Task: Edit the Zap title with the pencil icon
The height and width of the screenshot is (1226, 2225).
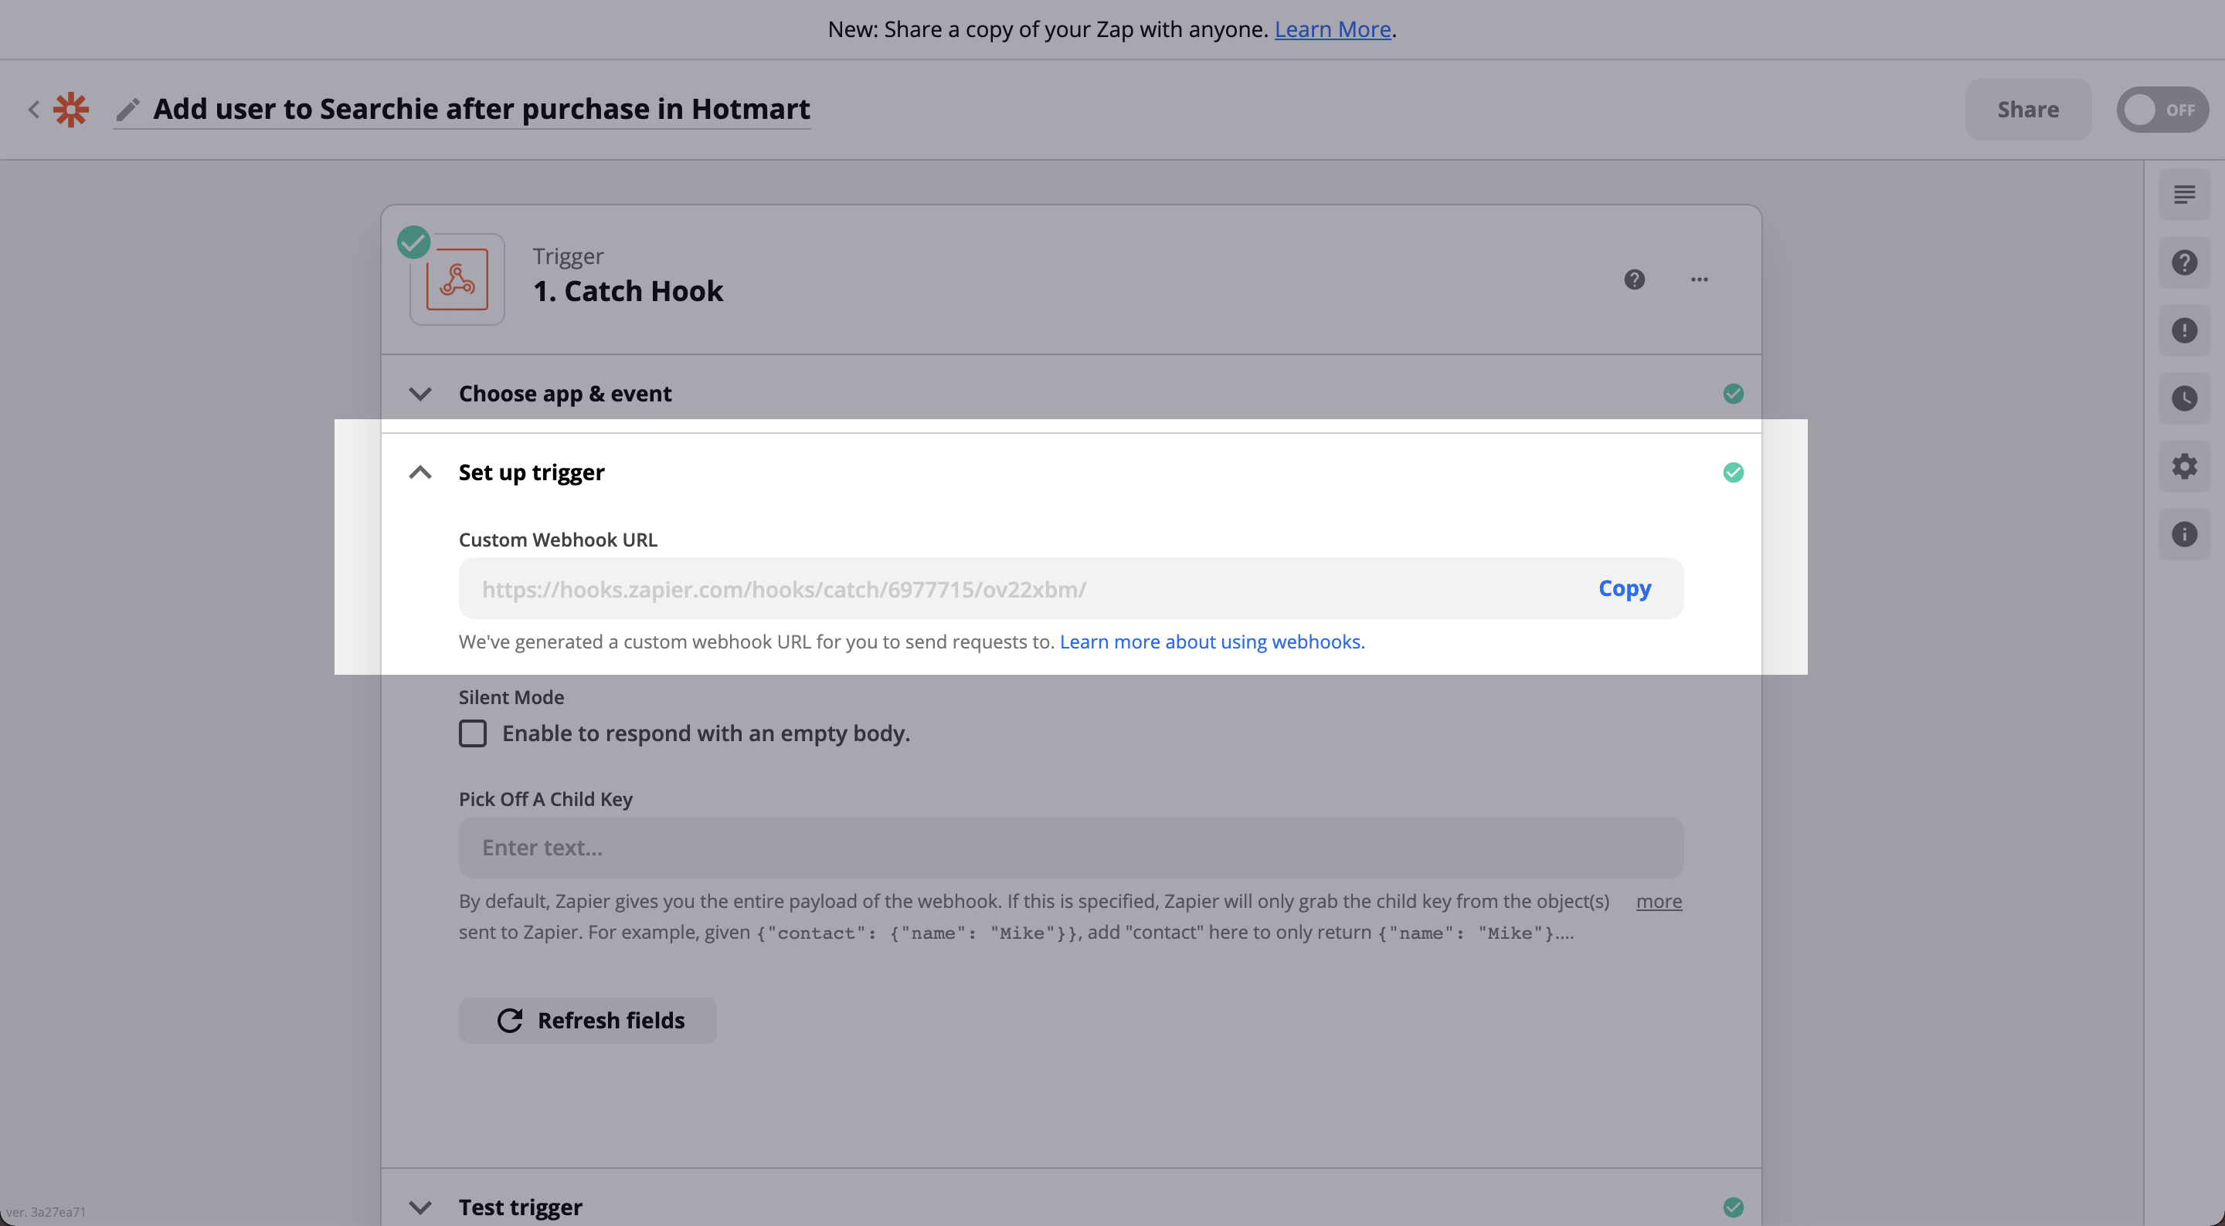Action: coord(127,110)
